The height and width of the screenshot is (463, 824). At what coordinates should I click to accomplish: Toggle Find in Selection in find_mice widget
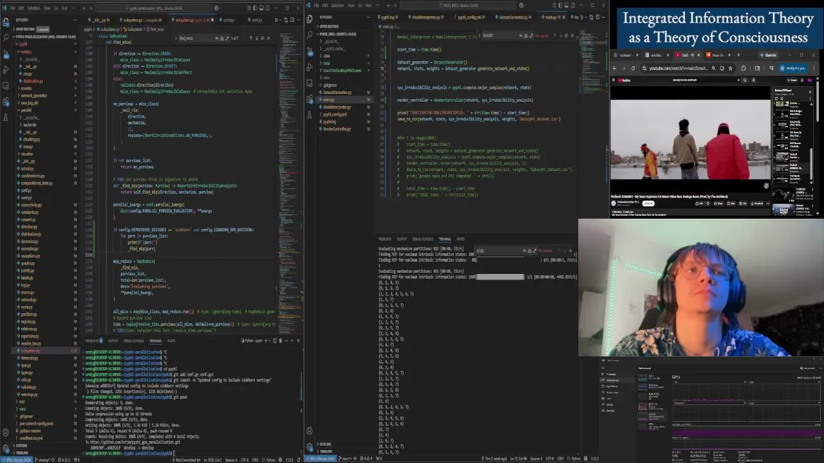point(263,39)
